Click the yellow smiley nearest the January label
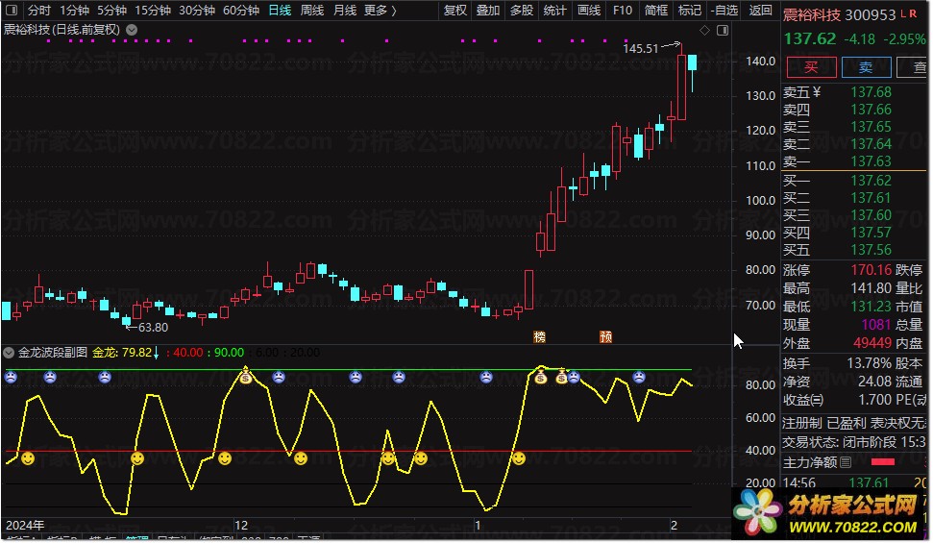 click(x=519, y=457)
